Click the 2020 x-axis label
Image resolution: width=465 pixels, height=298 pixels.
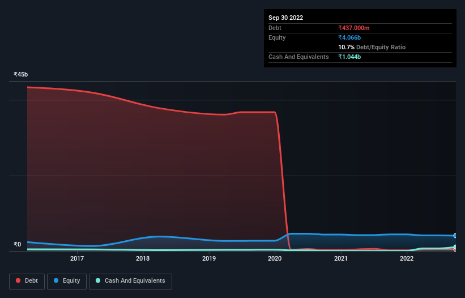point(275,258)
